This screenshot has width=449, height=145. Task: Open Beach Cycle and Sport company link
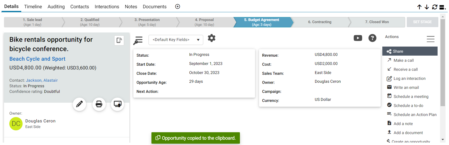pyautogui.click(x=37, y=59)
